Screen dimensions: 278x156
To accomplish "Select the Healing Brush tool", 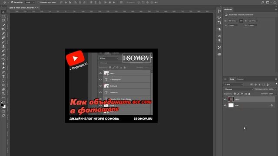I will coord(3,38).
